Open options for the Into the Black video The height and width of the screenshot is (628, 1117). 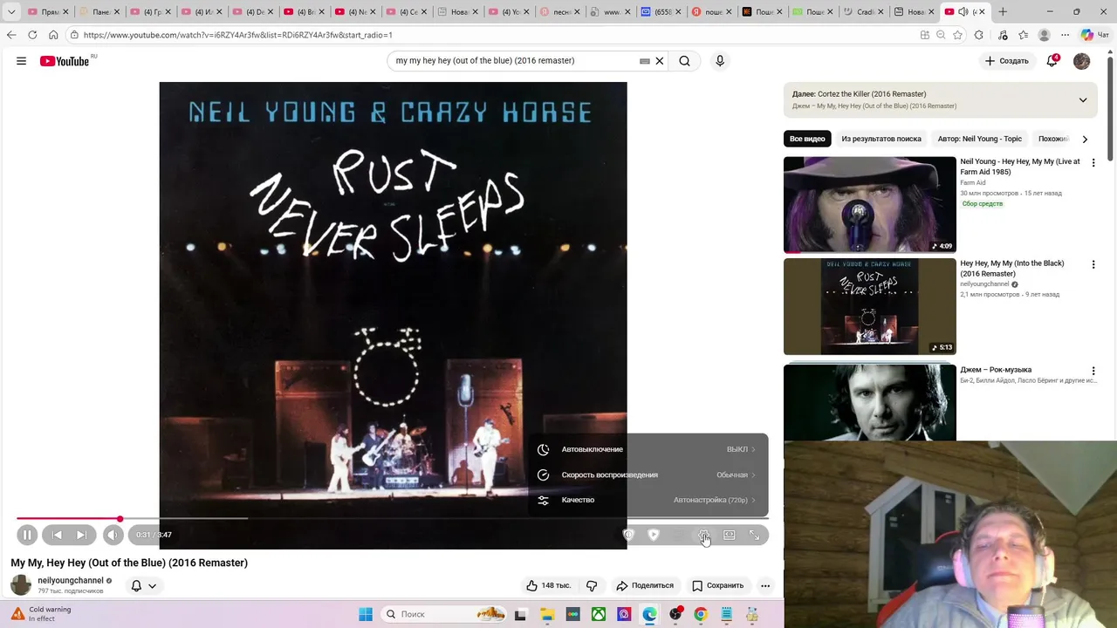(x=1093, y=264)
